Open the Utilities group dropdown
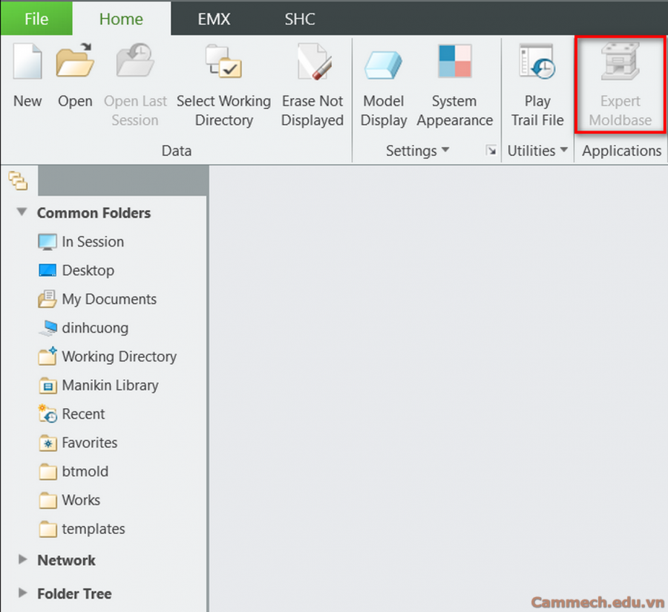This screenshot has height=612, width=668. pyautogui.click(x=564, y=150)
